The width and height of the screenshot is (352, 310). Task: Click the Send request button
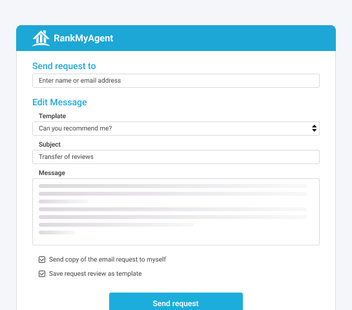pyautogui.click(x=176, y=302)
